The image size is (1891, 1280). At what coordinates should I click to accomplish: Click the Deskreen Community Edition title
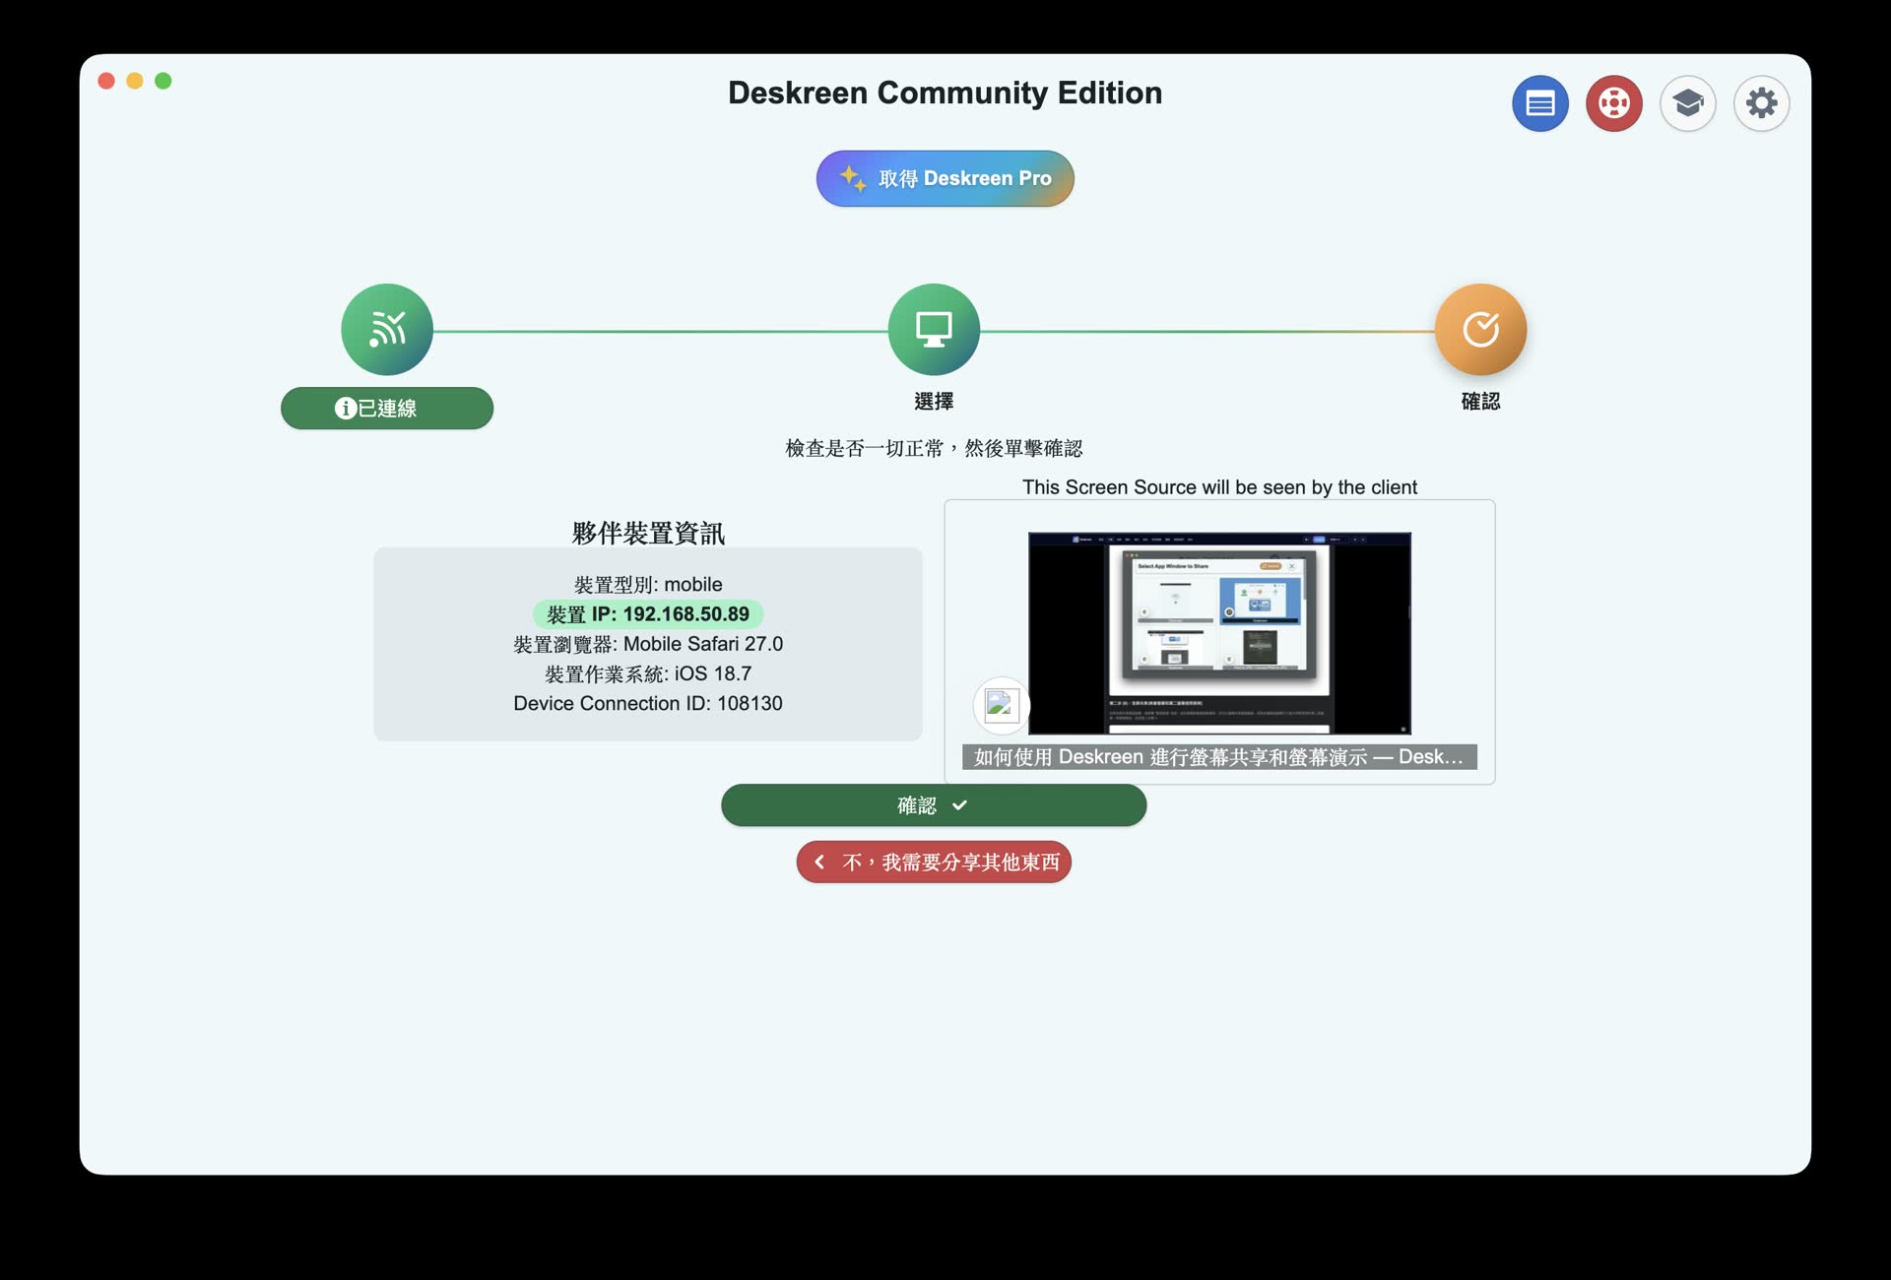[x=945, y=93]
